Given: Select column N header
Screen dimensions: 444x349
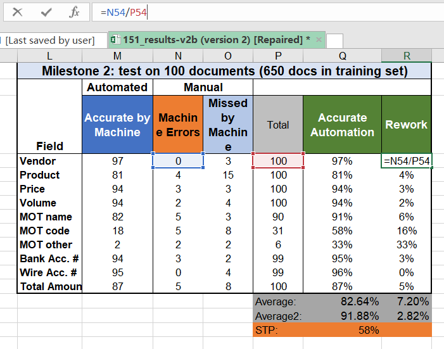Looking at the screenshot, I should pos(178,56).
